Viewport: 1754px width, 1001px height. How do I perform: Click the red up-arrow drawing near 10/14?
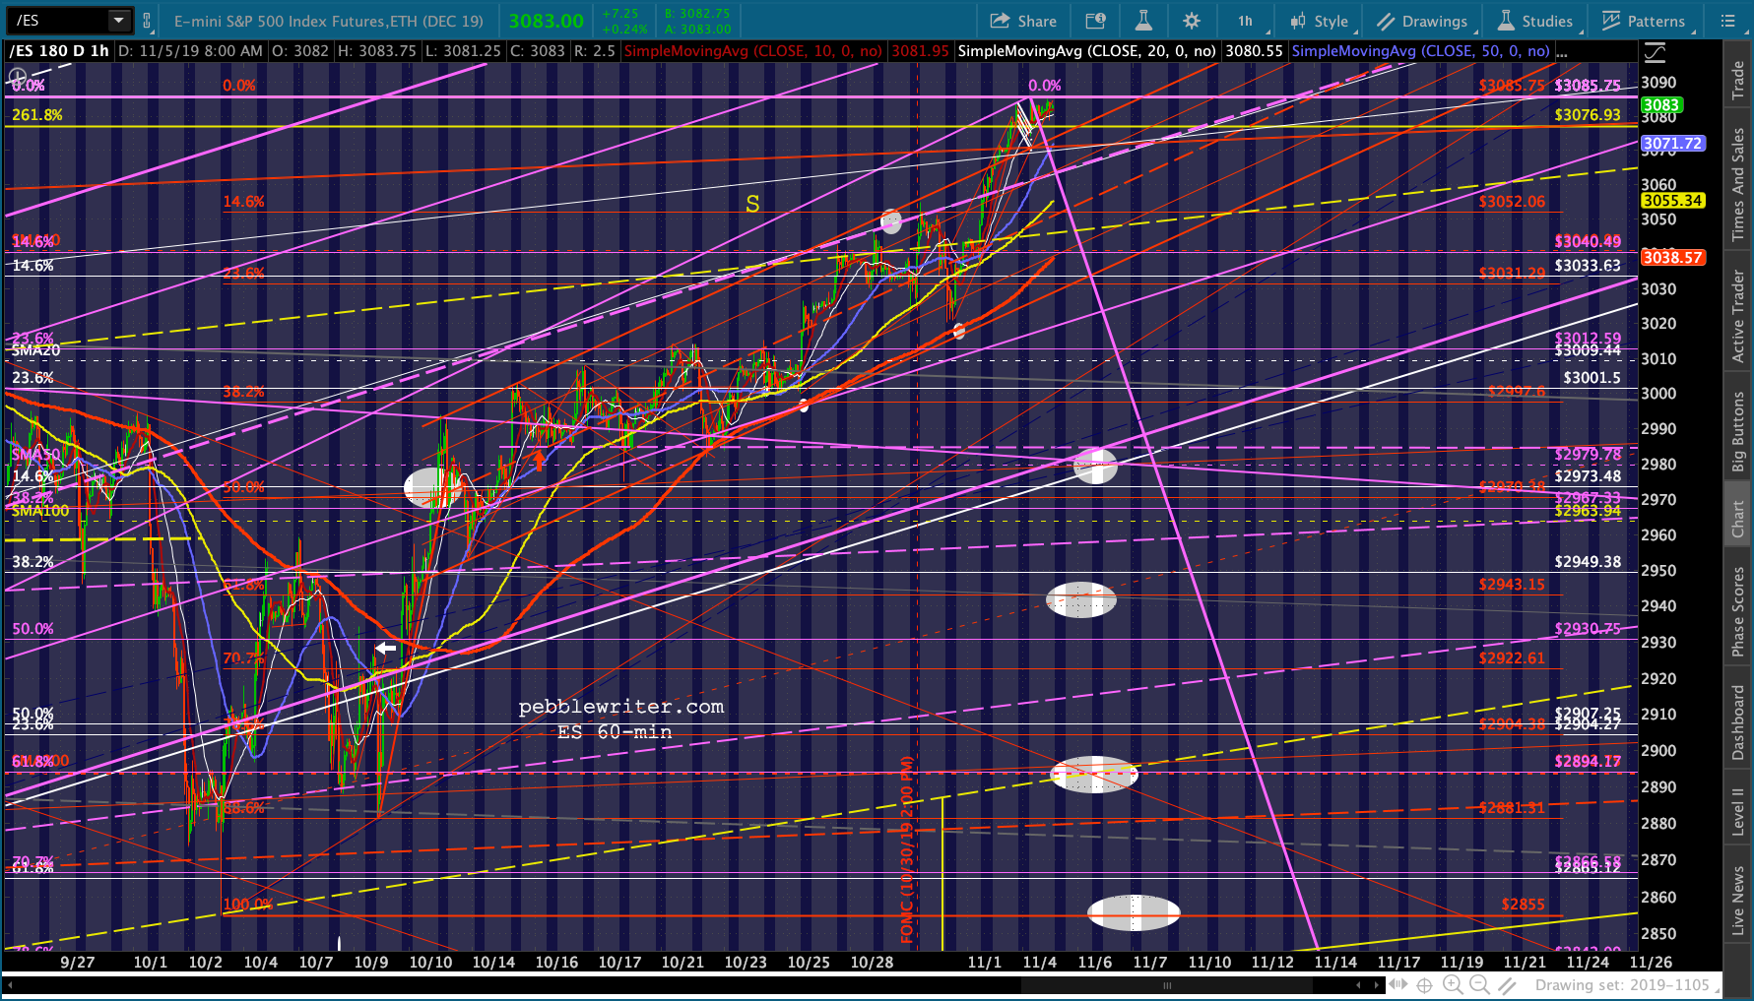pos(539,459)
